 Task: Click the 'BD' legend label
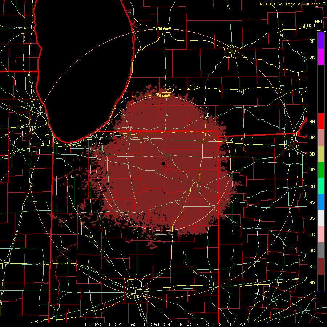(312, 154)
